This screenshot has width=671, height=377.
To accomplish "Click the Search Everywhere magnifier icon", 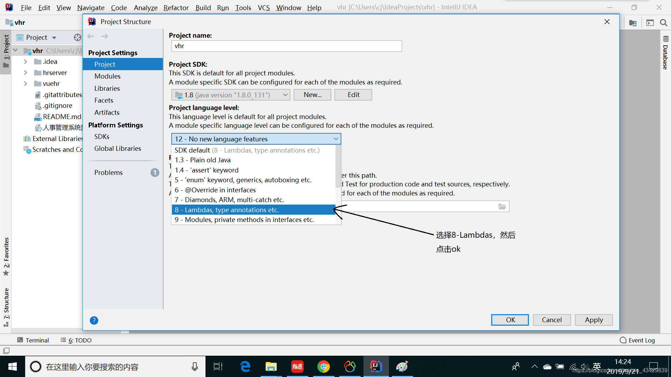I will (x=664, y=23).
